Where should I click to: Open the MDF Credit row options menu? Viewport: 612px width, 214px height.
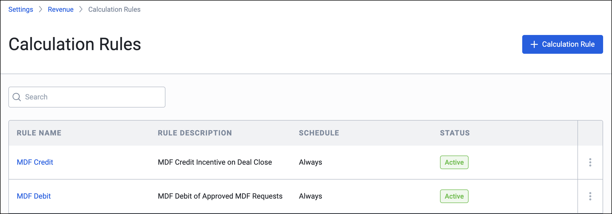pyautogui.click(x=590, y=162)
